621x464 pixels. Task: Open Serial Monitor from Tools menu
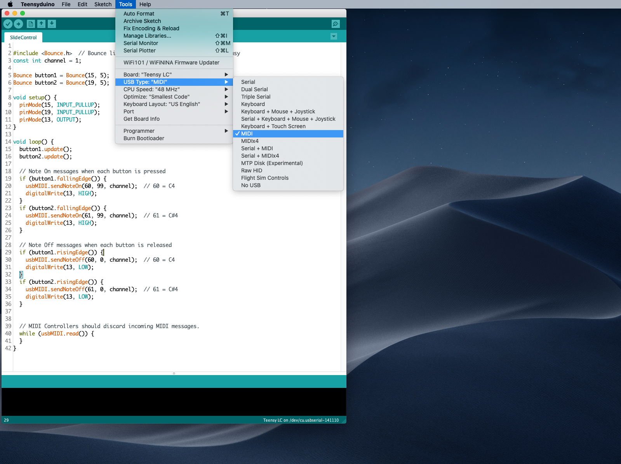click(174, 43)
